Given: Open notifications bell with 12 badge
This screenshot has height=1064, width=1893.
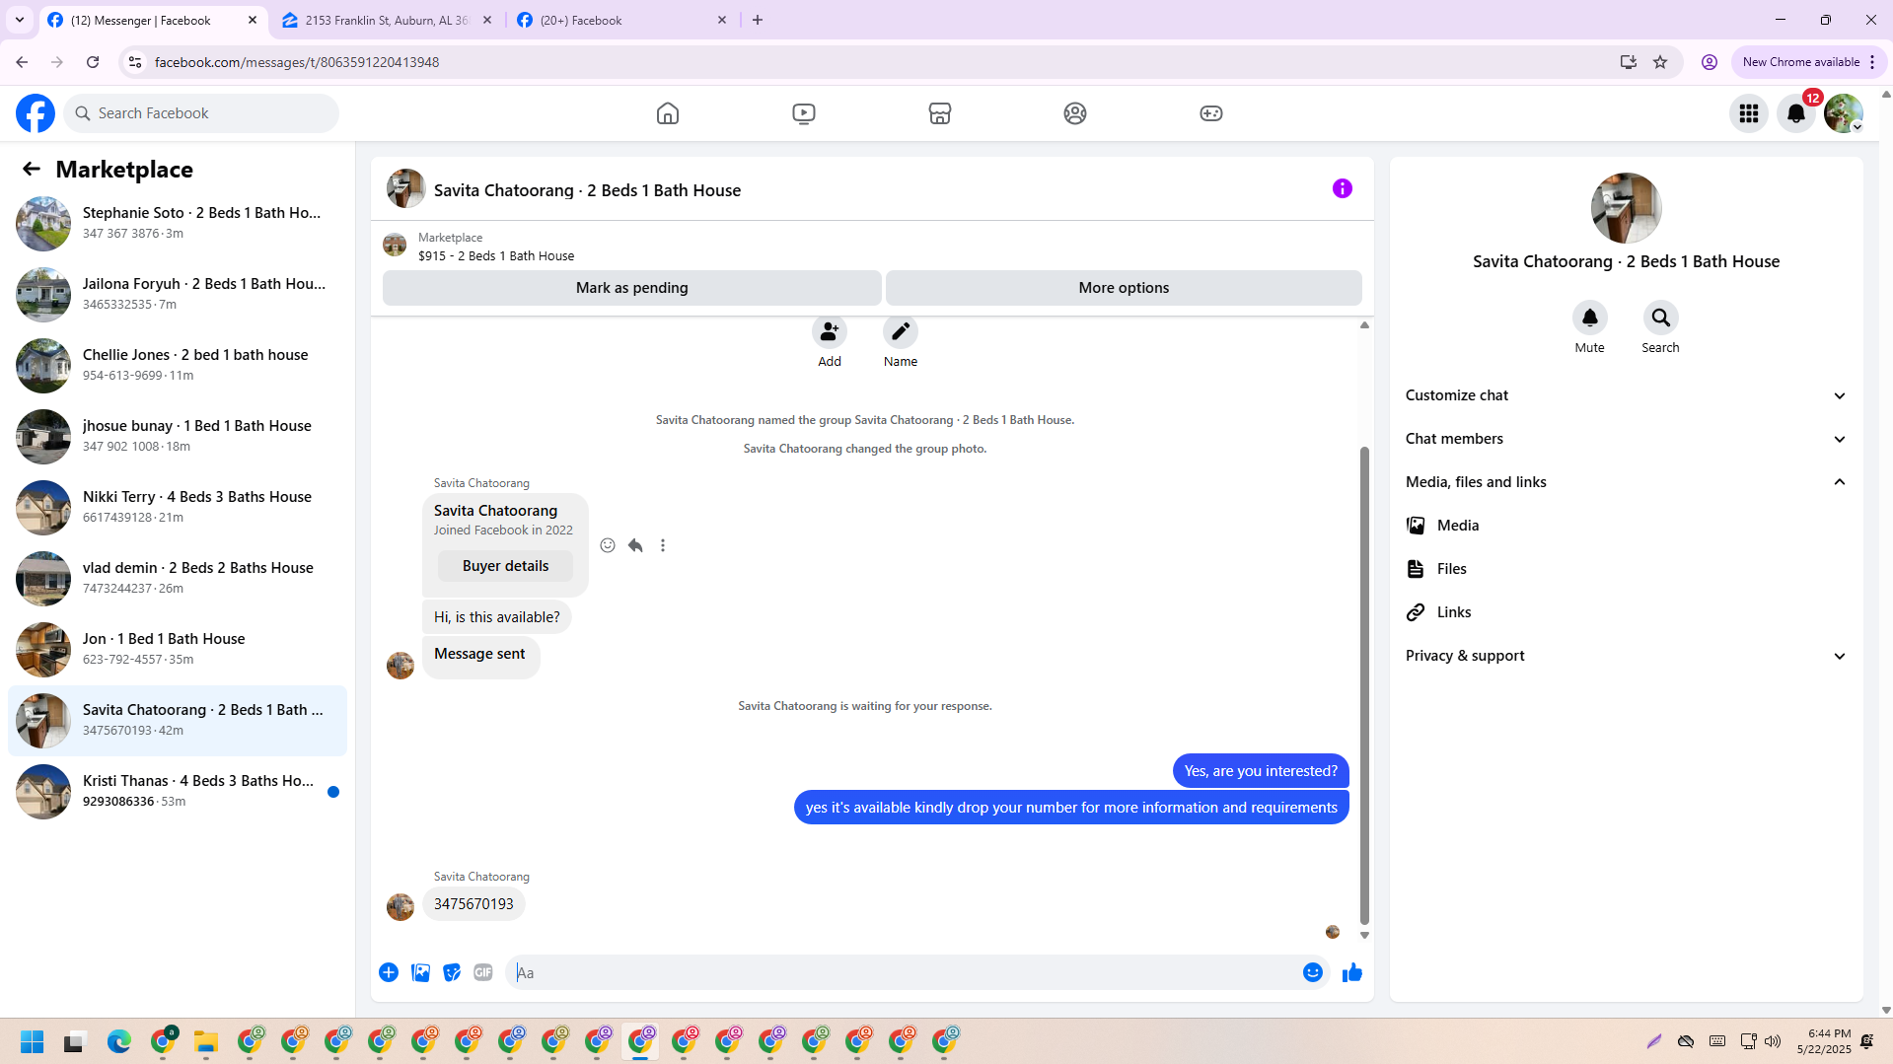Looking at the screenshot, I should tap(1796, 113).
